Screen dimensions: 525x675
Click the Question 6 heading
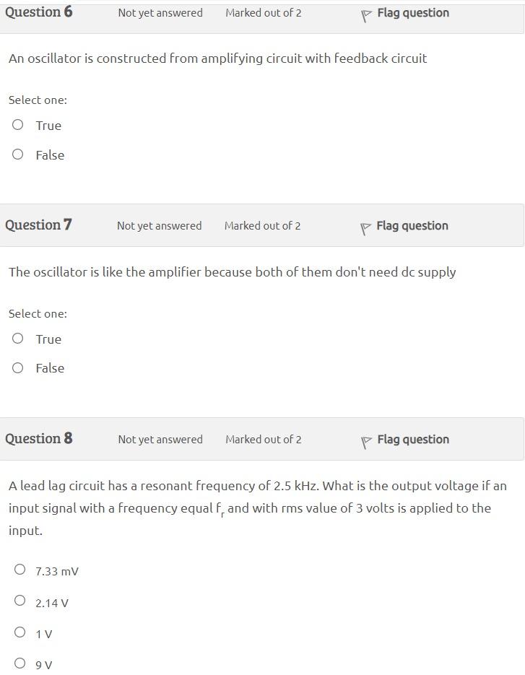[38, 12]
